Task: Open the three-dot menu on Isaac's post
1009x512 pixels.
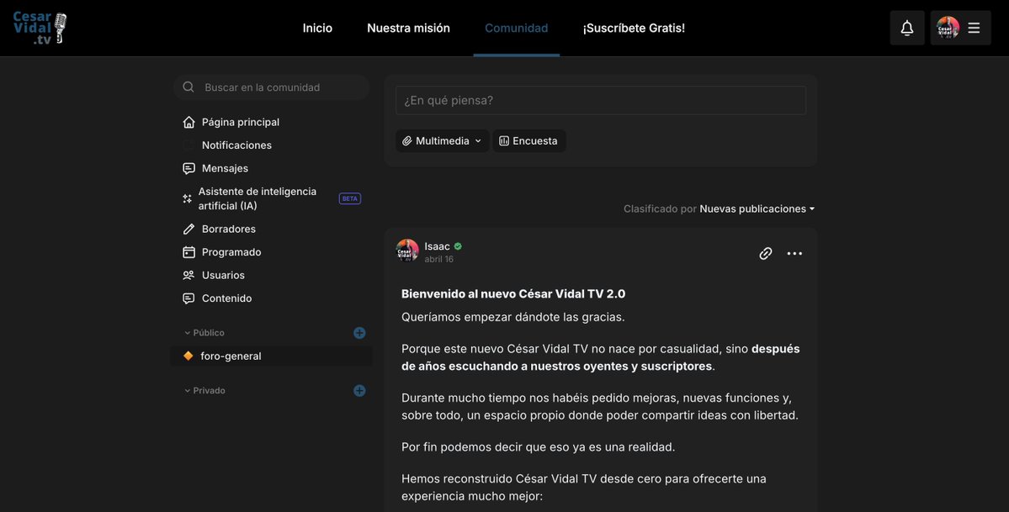Action: (x=794, y=253)
